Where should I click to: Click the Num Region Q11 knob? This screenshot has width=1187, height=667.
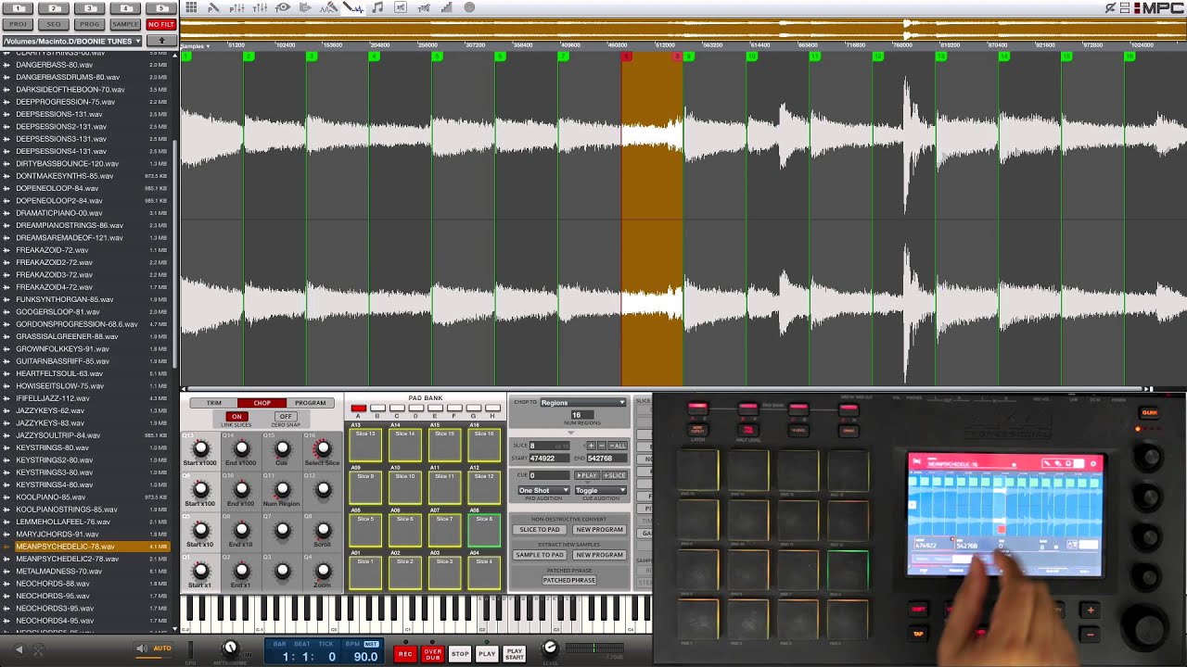pyautogui.click(x=282, y=490)
